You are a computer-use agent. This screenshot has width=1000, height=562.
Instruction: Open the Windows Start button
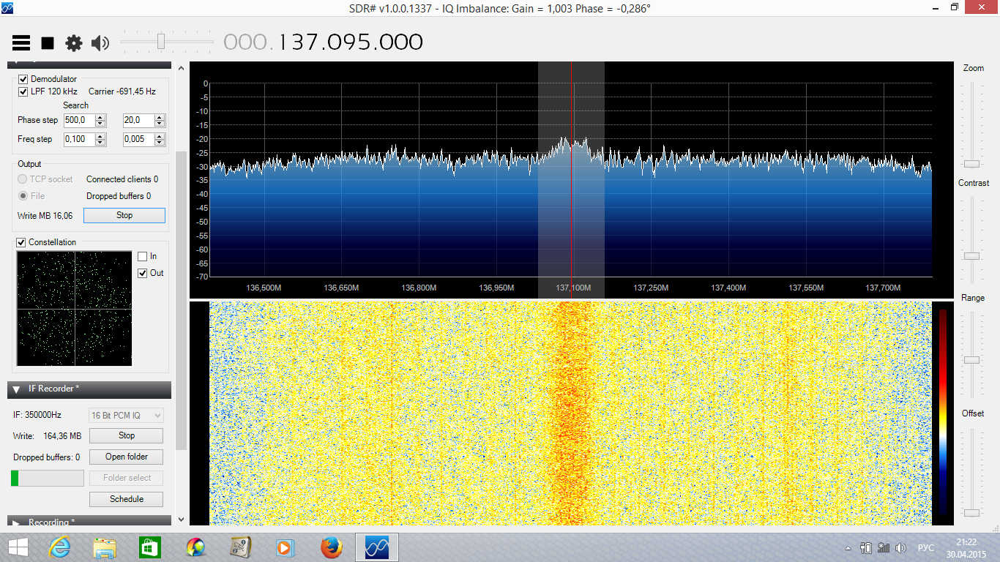pos(18,547)
